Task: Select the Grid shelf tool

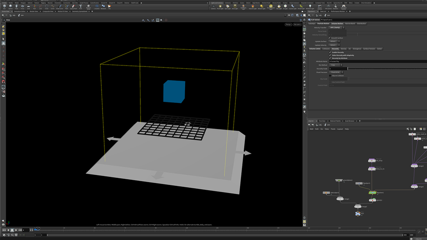Action: (x=28, y=7)
